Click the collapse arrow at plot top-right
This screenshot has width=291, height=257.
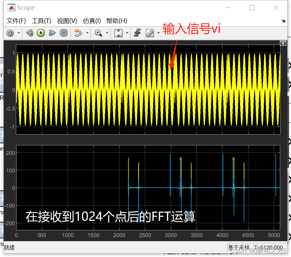(x=283, y=43)
